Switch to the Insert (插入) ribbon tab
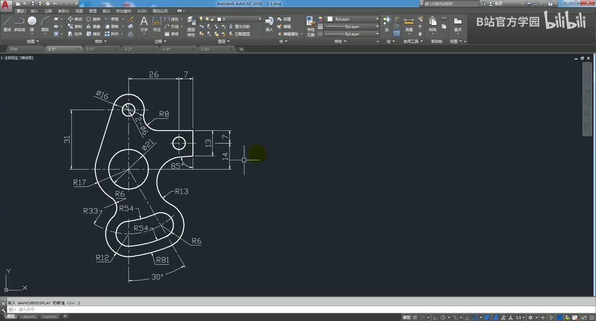The height and width of the screenshot is (321, 596). [34, 11]
